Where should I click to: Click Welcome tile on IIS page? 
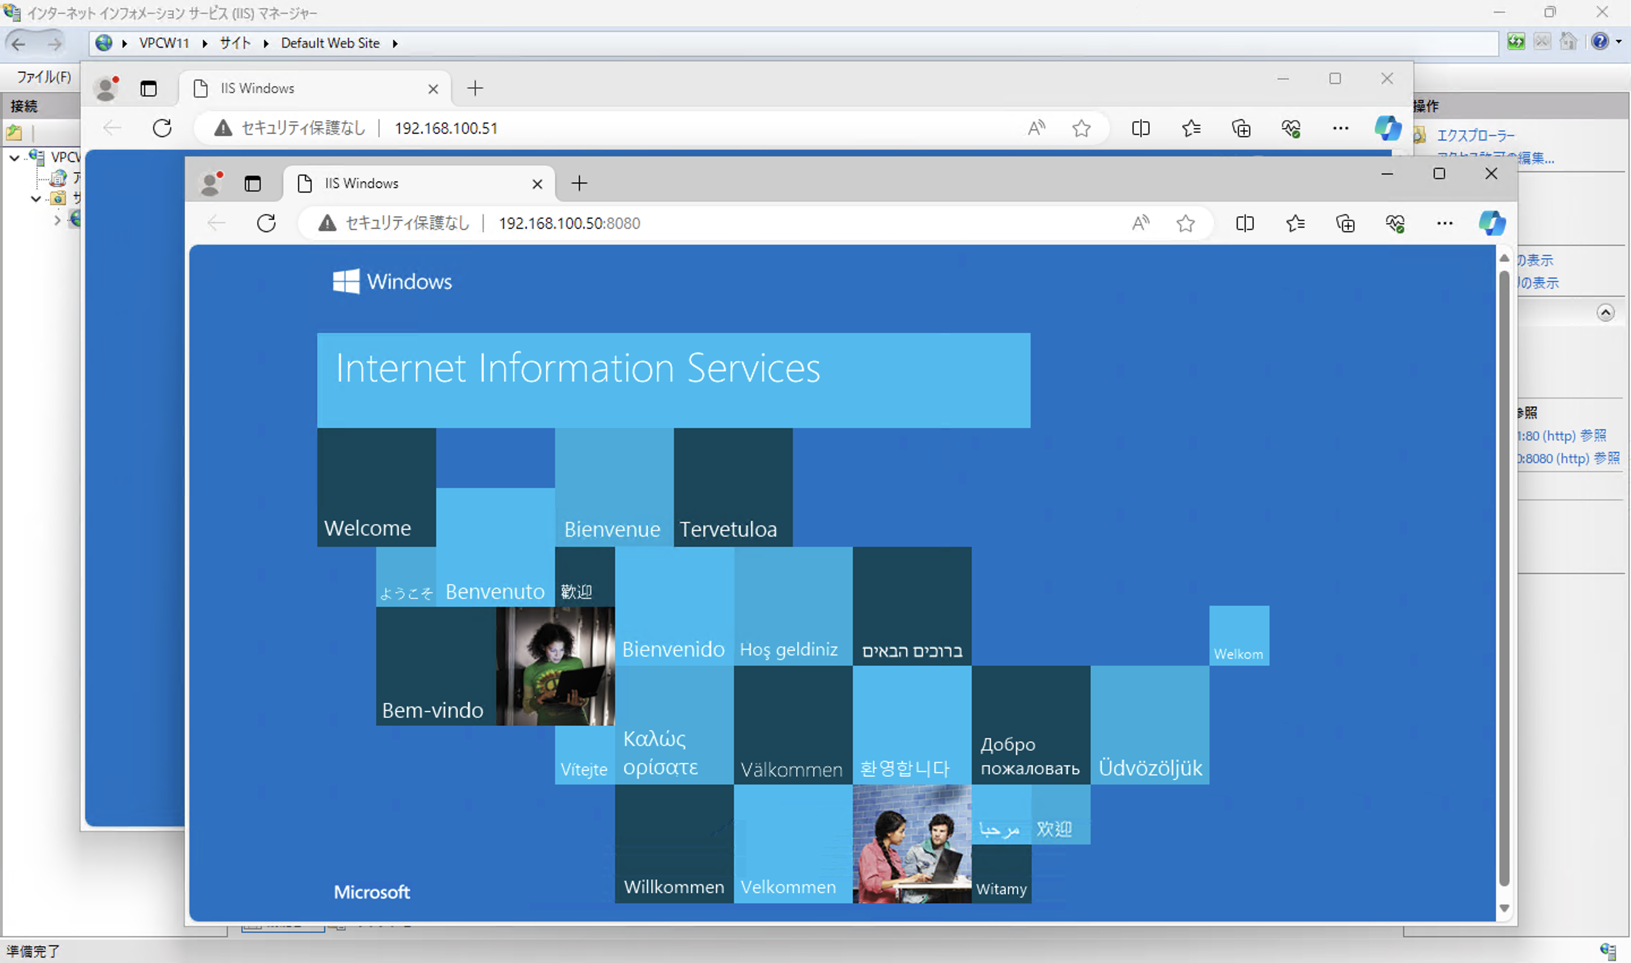click(x=377, y=487)
